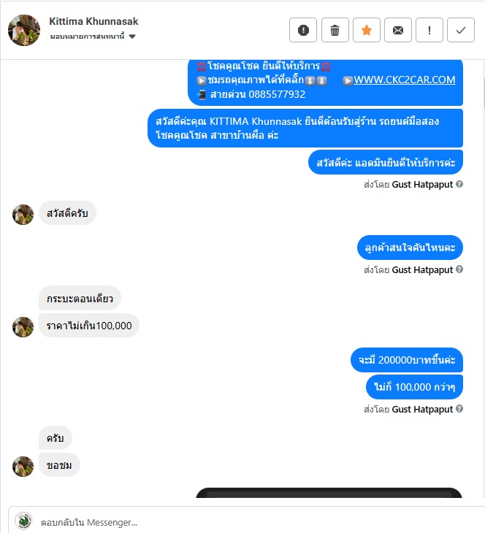Viewport: 485px width, 533px height.
Task: Mark conversation as spam with exclamation circle icon
Action: (x=303, y=30)
